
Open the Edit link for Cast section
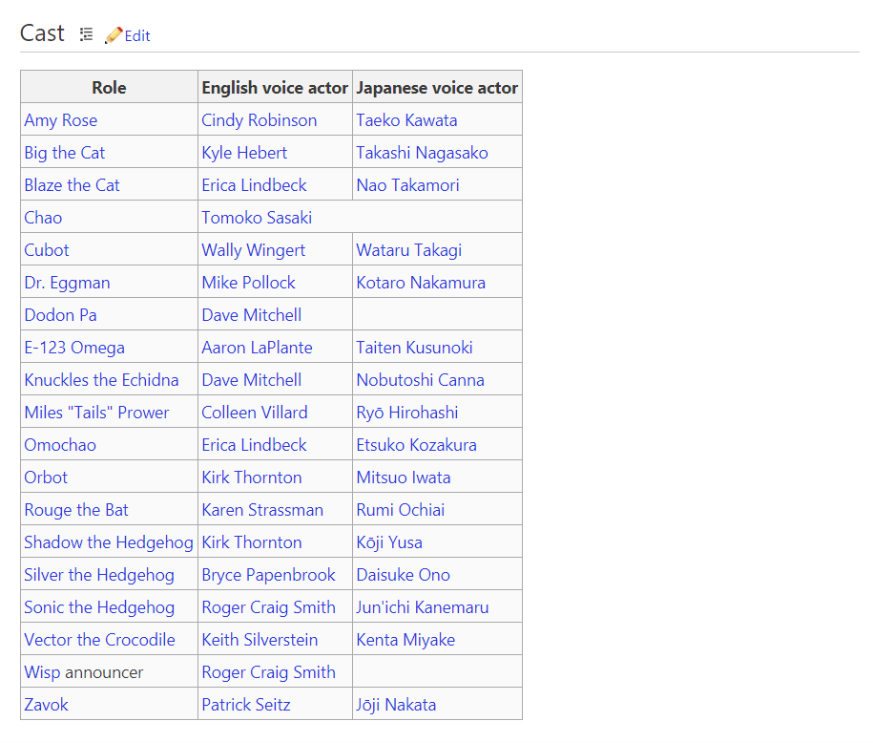point(137,36)
